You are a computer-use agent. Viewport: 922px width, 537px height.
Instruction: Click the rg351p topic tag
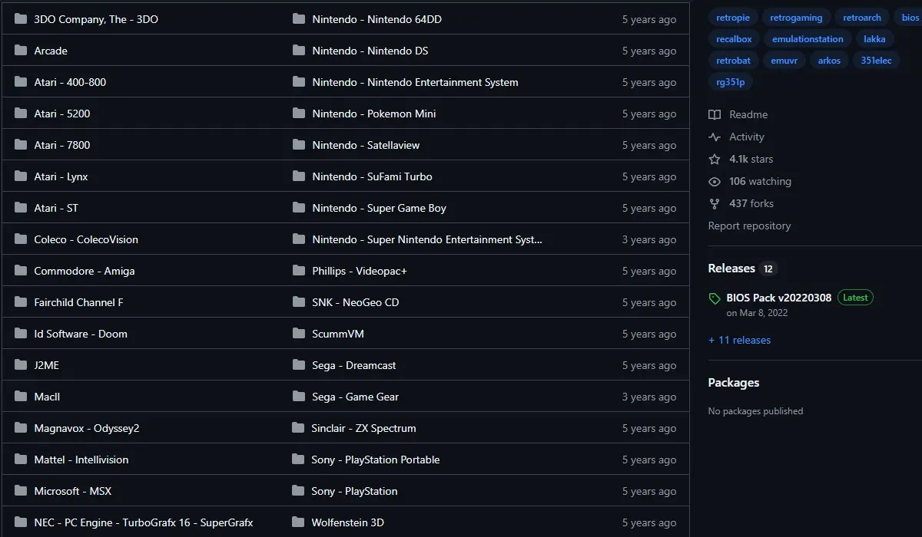pyautogui.click(x=730, y=82)
